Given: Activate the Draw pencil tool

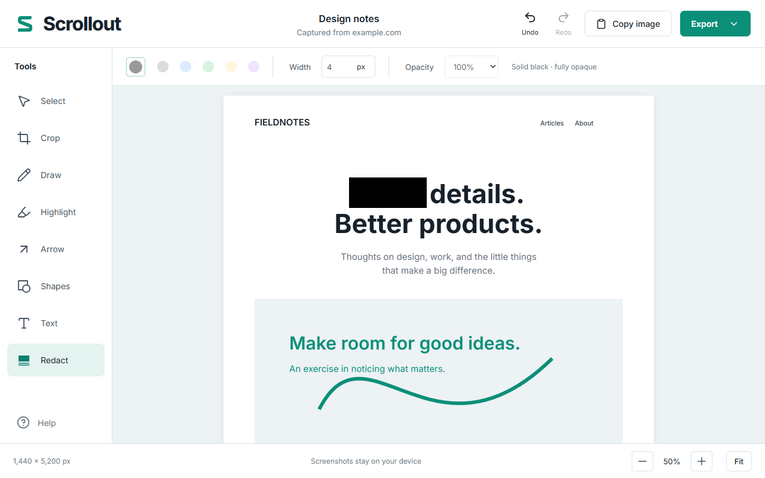Looking at the screenshot, I should [x=56, y=175].
